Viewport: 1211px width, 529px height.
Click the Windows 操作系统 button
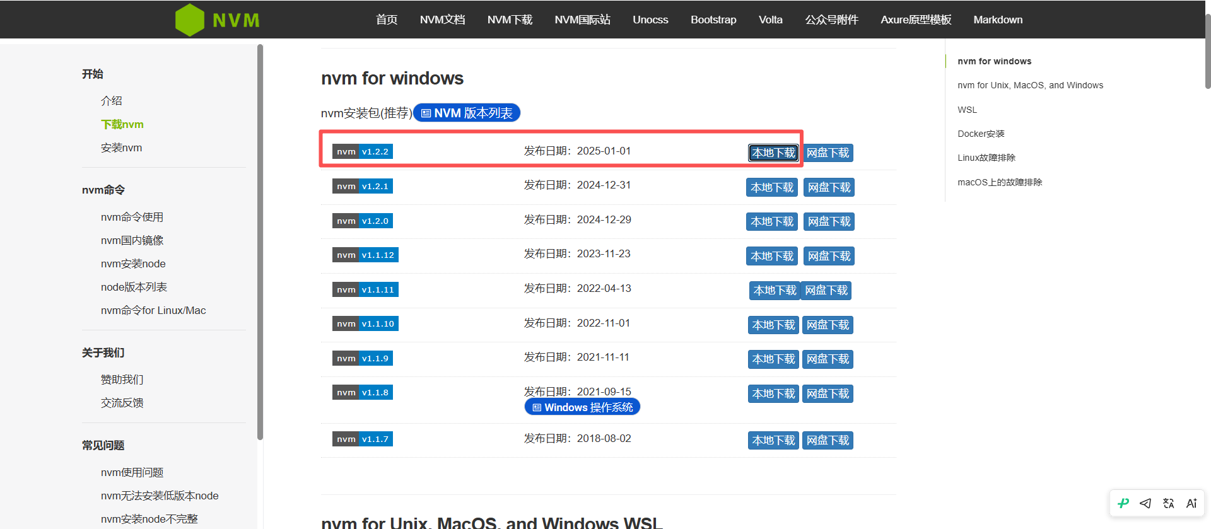click(582, 407)
